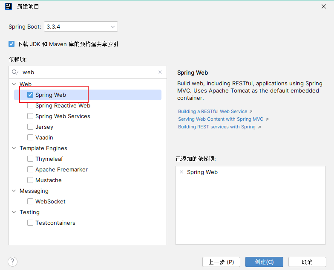Screen dimensions: 334x270
Task: Clear the dependency search text
Action: [160, 73]
